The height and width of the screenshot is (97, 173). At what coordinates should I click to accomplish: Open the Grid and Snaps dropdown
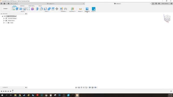[93, 88]
